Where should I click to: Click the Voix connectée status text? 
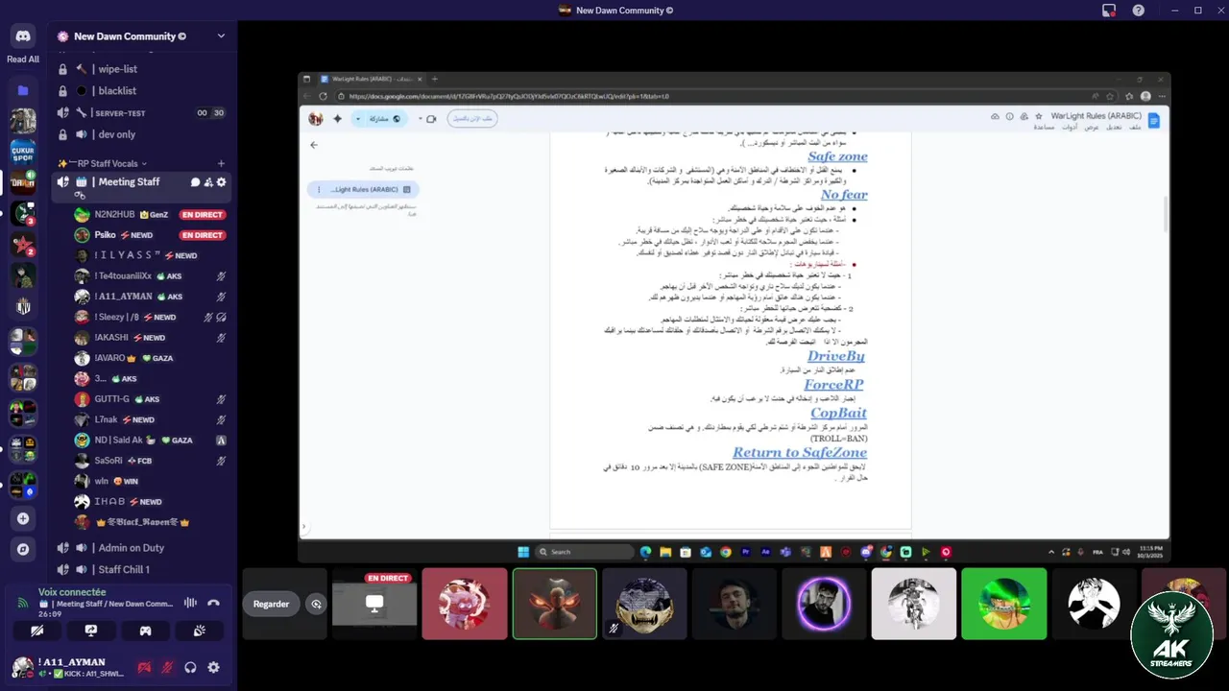click(72, 593)
